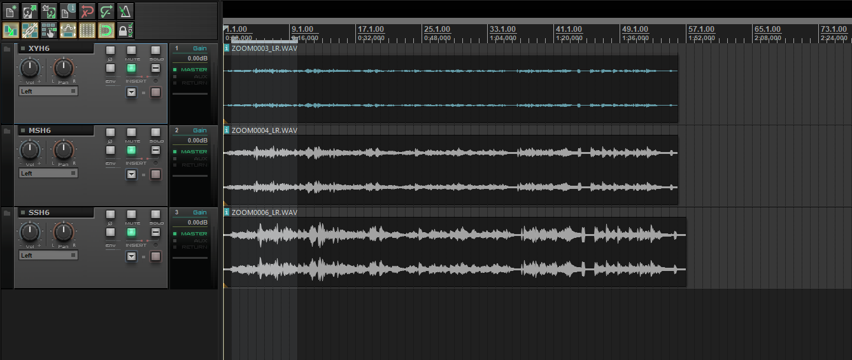The image size is (852, 360).
Task: Open Project Settings info icon
Action: (68, 11)
